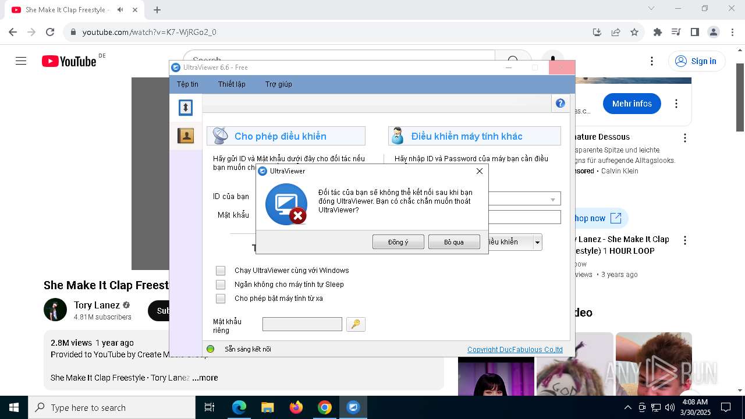
Task: Cancel exit with the Bỏ qua button
Action: [454, 242]
